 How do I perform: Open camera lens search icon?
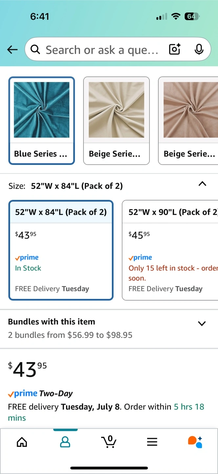point(175,49)
